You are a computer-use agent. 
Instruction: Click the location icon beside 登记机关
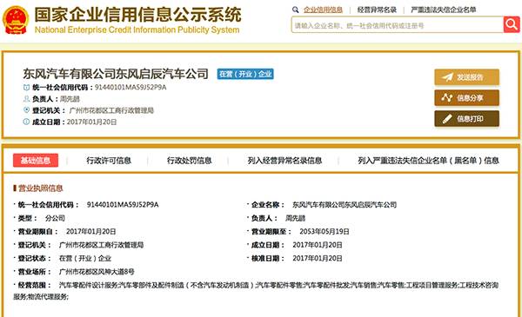26,110
